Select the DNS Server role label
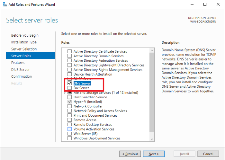 [x=82, y=83]
